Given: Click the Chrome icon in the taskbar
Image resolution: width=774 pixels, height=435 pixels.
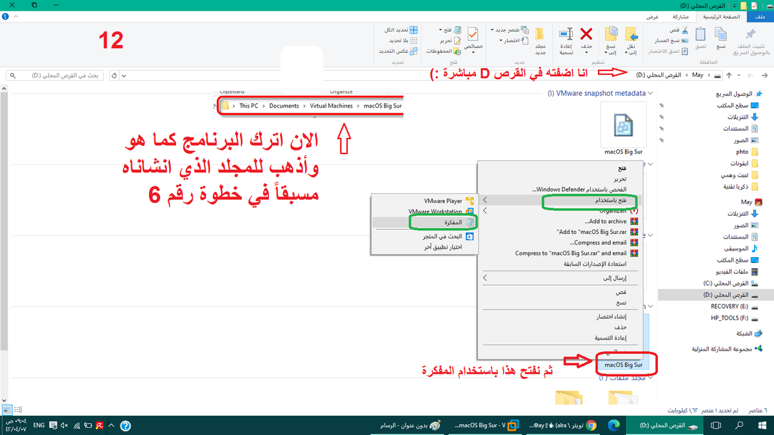Looking at the screenshot, I should click(591, 425).
